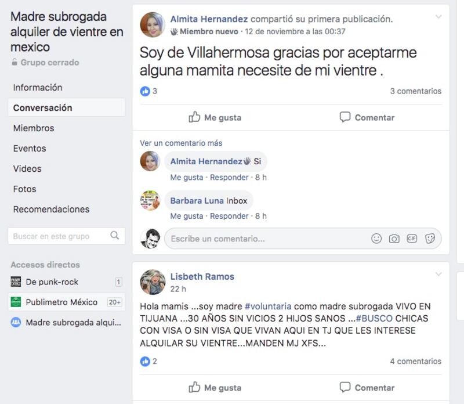Click the sticker icon in comment box
Viewport: 464px width, 404px height.
pos(430,239)
